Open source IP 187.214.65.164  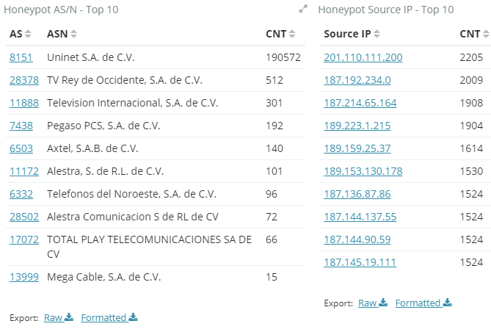(x=360, y=103)
